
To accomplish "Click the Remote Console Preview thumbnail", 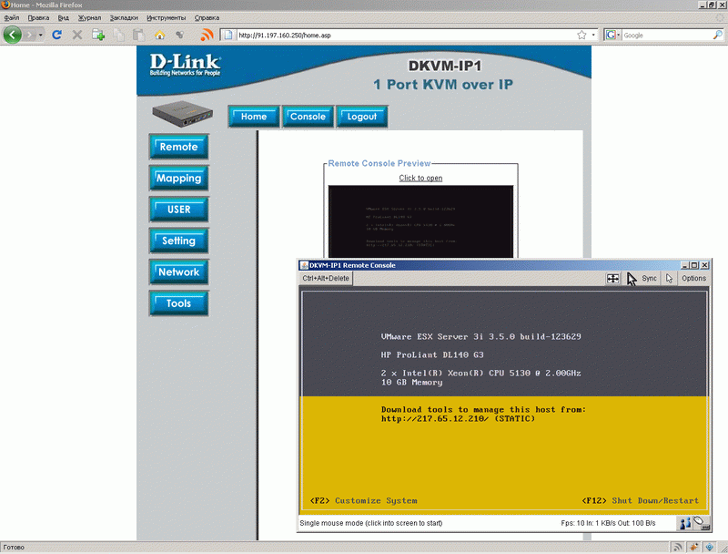I will [420, 221].
